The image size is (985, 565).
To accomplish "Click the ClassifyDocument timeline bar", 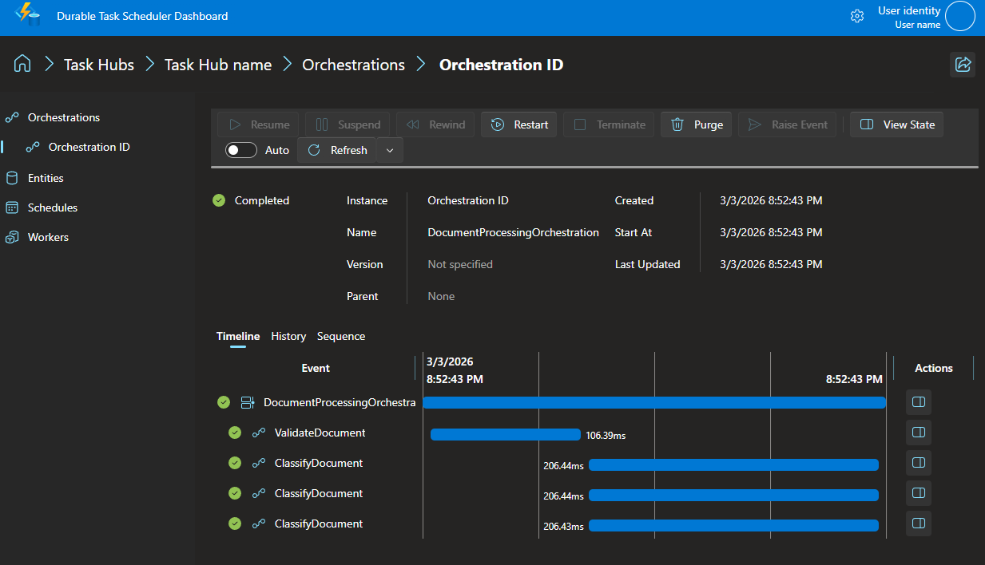I will click(x=733, y=463).
